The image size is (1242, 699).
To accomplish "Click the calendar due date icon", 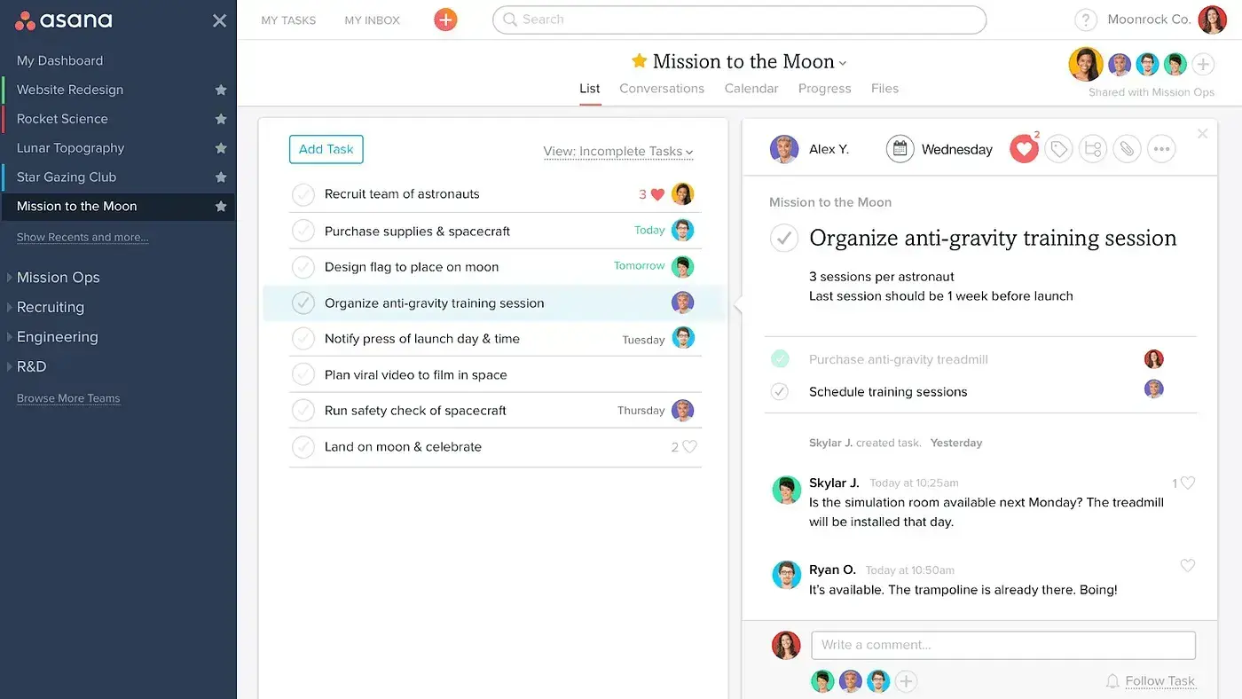I will [900, 149].
